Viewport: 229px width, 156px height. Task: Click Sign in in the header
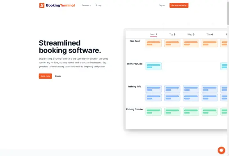[162, 5]
